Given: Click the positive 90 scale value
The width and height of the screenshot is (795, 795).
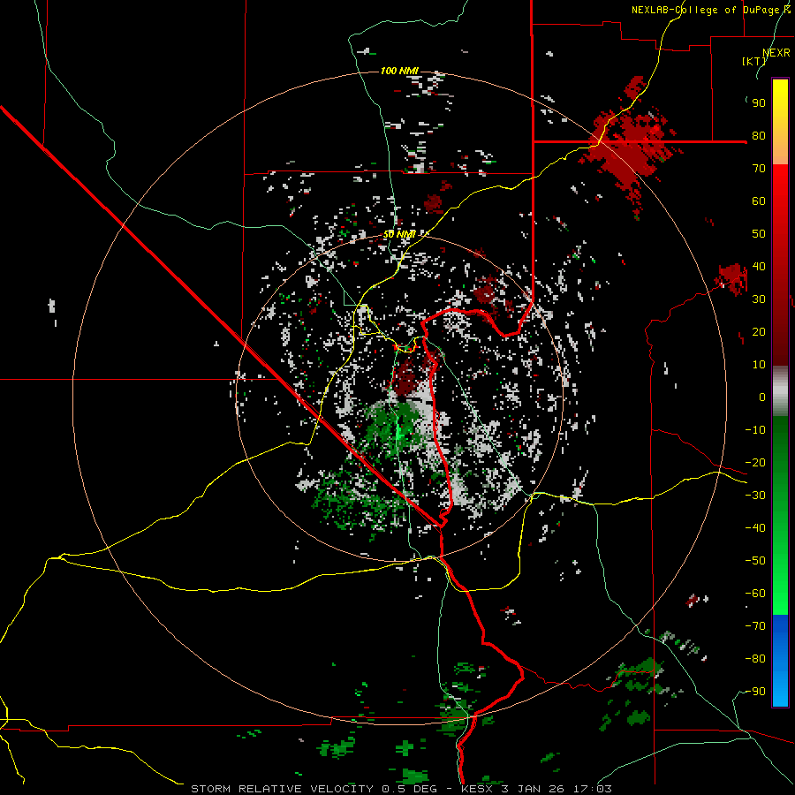Looking at the screenshot, I should 759,103.
